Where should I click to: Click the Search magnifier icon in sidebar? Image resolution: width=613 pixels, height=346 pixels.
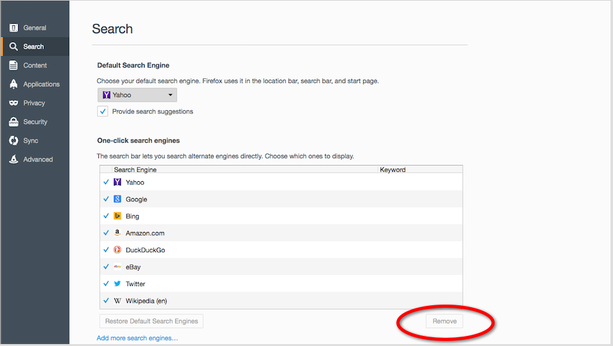point(14,46)
